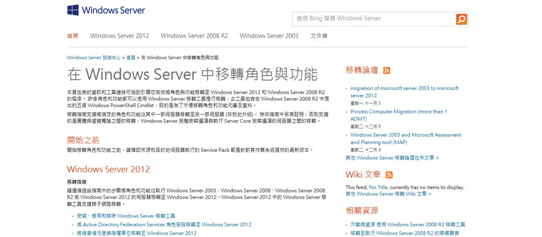Screen dimensions: 542x237
Task: Open 安裝、使用和移除 Windows Server 移轉工具 link
Action: point(126,216)
